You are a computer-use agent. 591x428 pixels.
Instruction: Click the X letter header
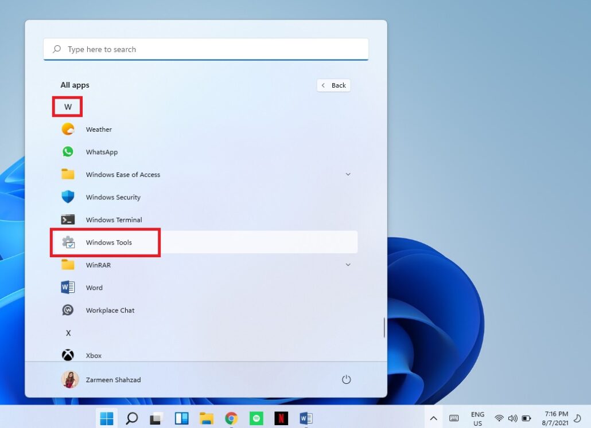tap(68, 333)
